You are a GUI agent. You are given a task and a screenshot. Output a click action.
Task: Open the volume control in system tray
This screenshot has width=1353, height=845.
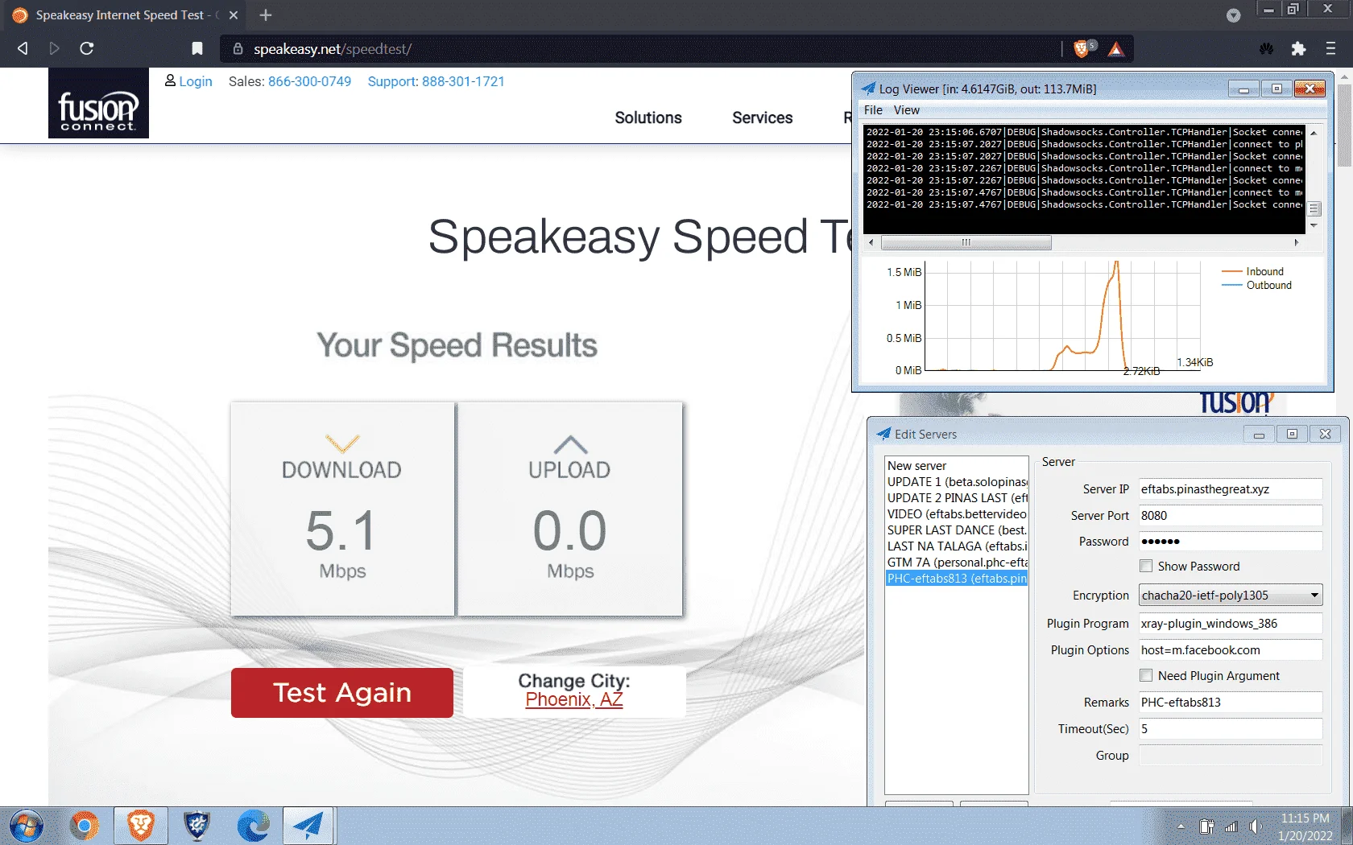tap(1256, 826)
